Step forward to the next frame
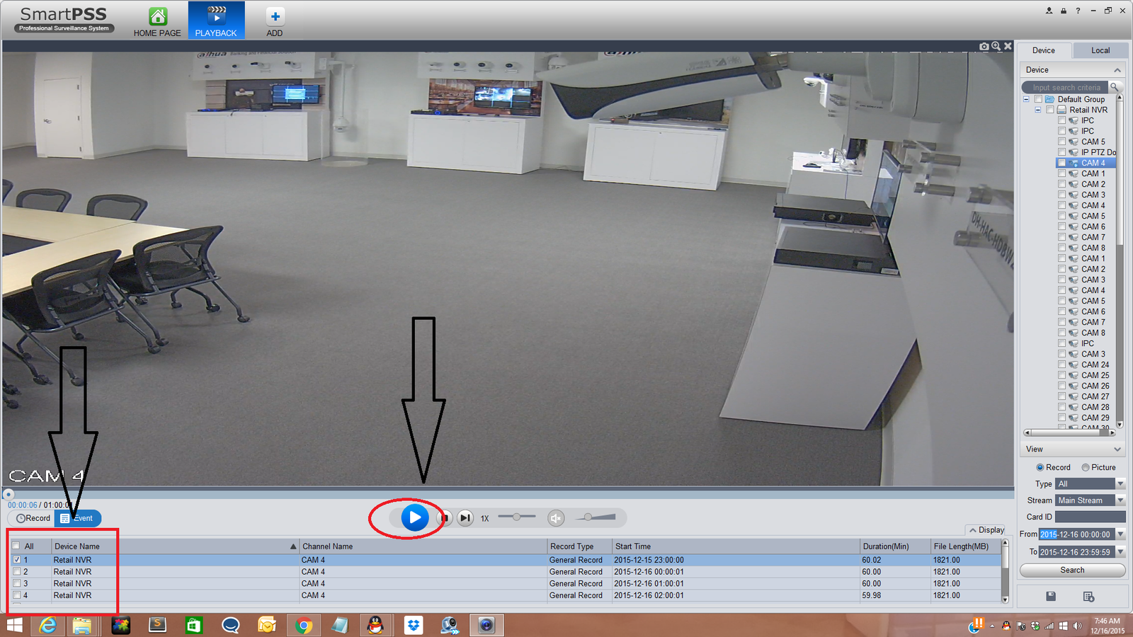 [465, 518]
